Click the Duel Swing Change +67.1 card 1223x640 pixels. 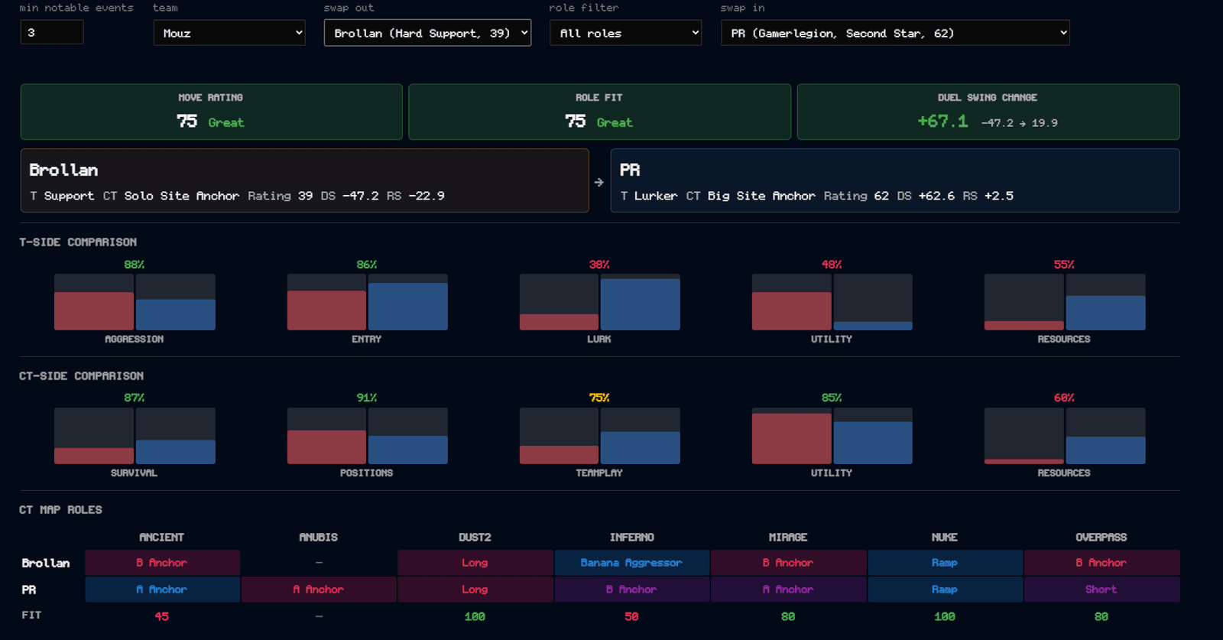(x=988, y=112)
